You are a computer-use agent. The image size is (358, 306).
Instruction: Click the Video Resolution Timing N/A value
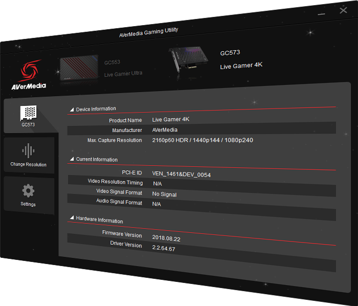[158, 184]
